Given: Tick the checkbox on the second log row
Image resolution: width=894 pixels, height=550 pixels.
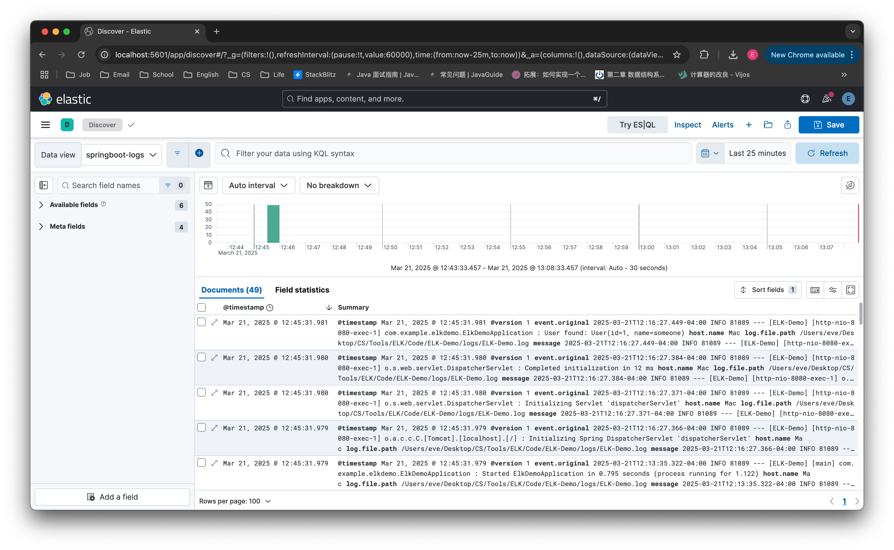Looking at the screenshot, I should tap(201, 357).
